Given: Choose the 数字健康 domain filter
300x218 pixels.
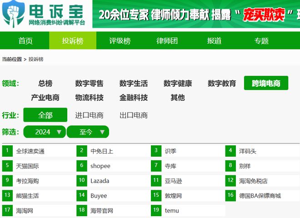Looking at the screenshot, I should [x=178, y=84].
